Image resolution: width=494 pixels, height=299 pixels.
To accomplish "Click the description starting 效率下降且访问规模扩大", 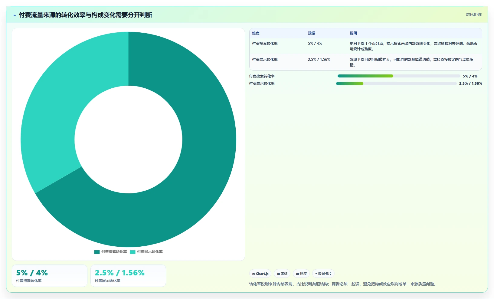I will [412, 62].
